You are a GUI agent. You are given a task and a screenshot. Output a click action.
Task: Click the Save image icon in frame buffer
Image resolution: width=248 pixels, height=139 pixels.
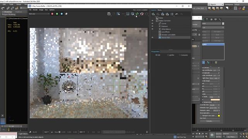(x=109, y=14)
